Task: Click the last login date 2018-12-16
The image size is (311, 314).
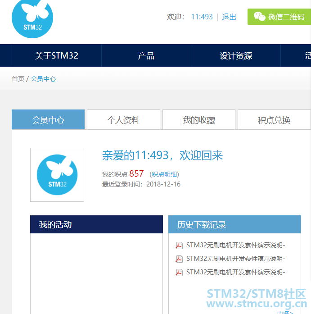Action: (x=163, y=184)
